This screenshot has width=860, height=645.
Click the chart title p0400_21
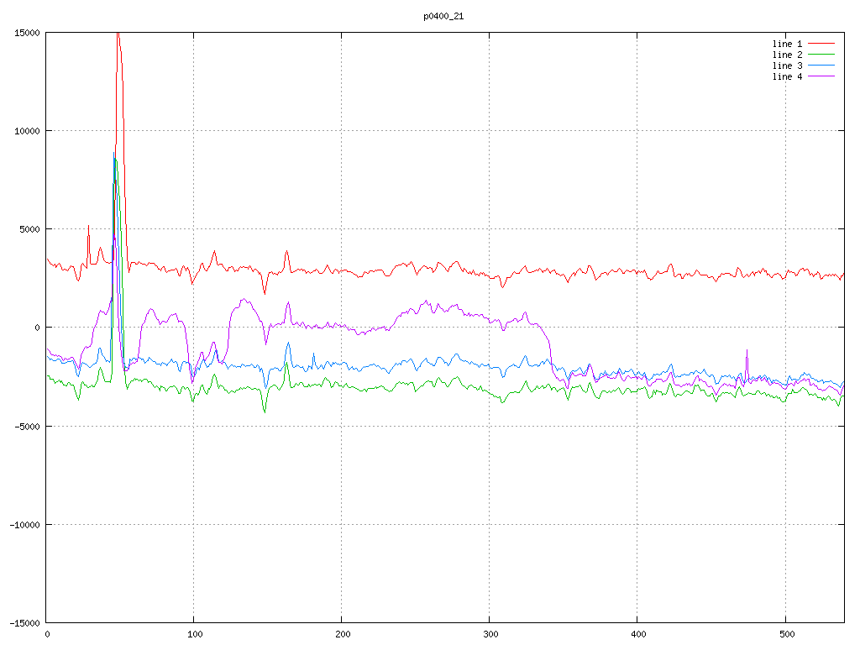(443, 17)
